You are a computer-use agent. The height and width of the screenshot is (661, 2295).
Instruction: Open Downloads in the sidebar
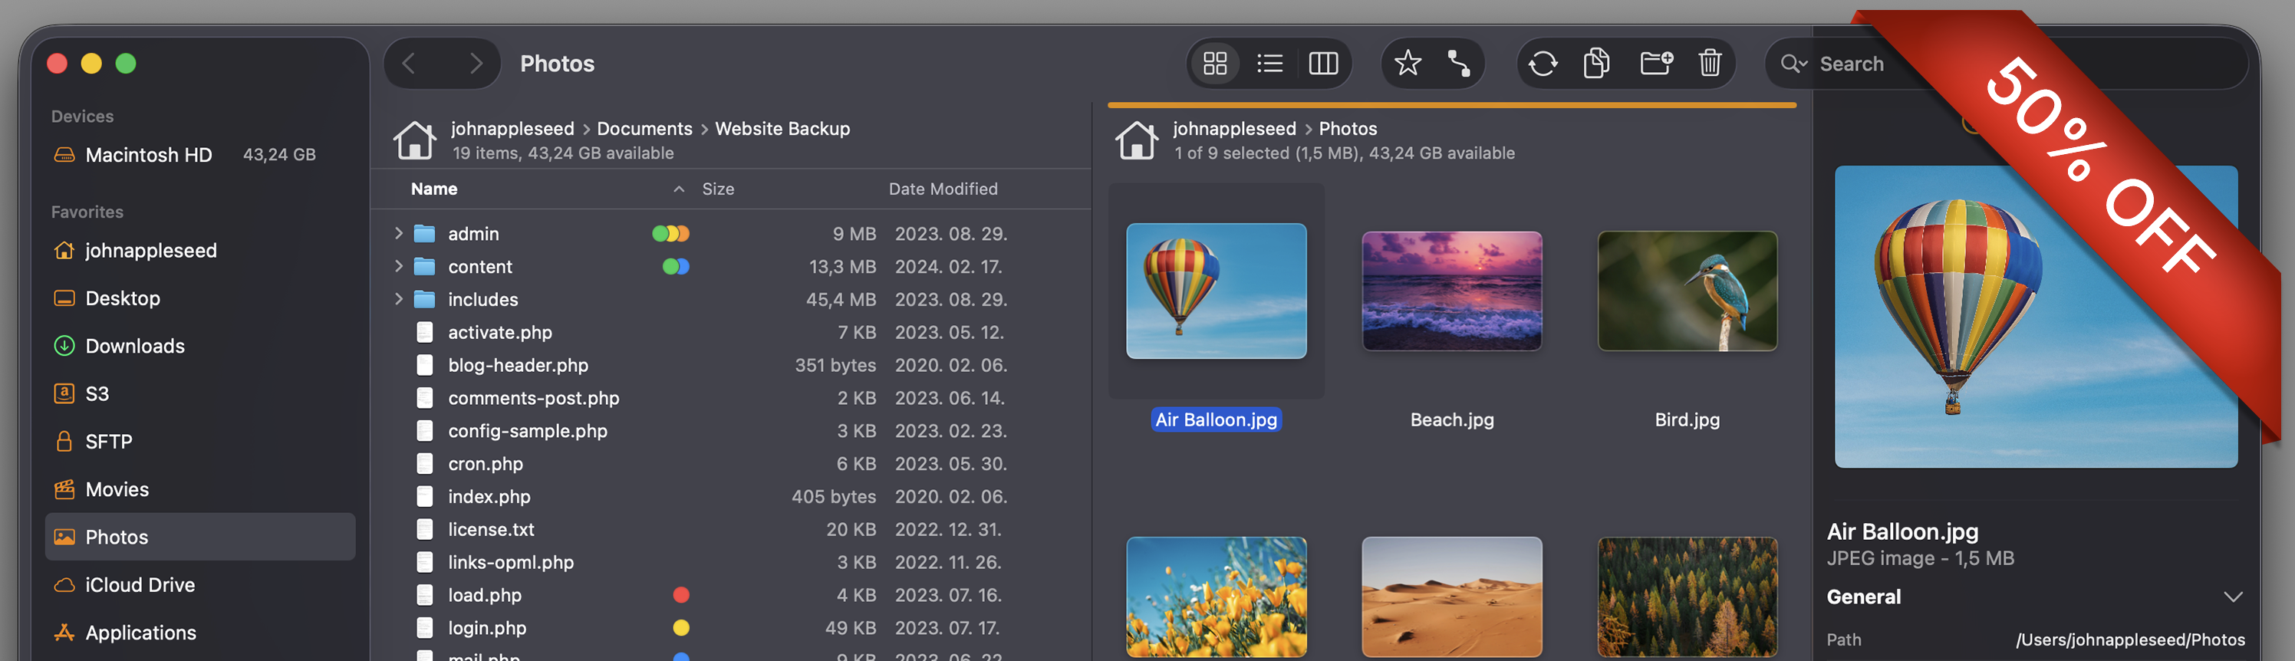[134, 346]
